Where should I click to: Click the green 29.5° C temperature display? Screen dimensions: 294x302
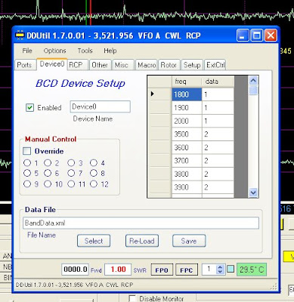252,270
